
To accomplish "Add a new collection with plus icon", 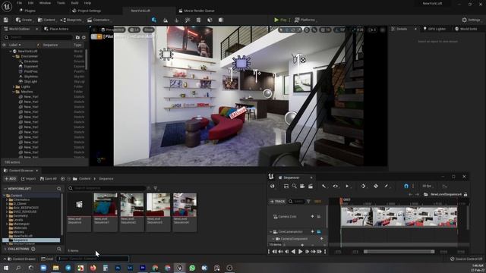I will coord(33,249).
